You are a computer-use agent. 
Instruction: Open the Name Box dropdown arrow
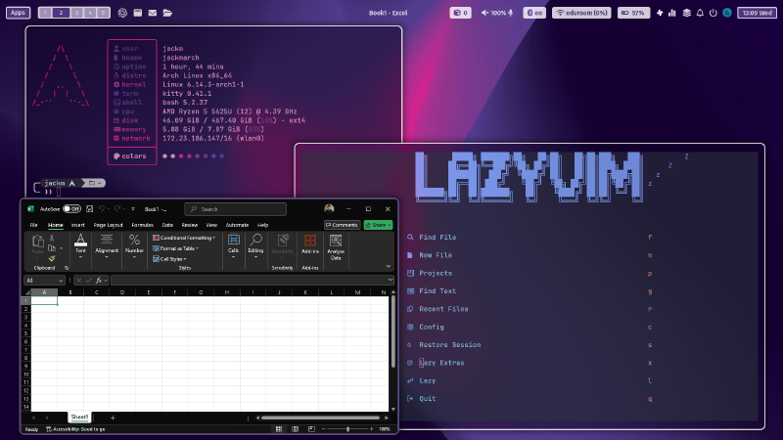click(61, 281)
